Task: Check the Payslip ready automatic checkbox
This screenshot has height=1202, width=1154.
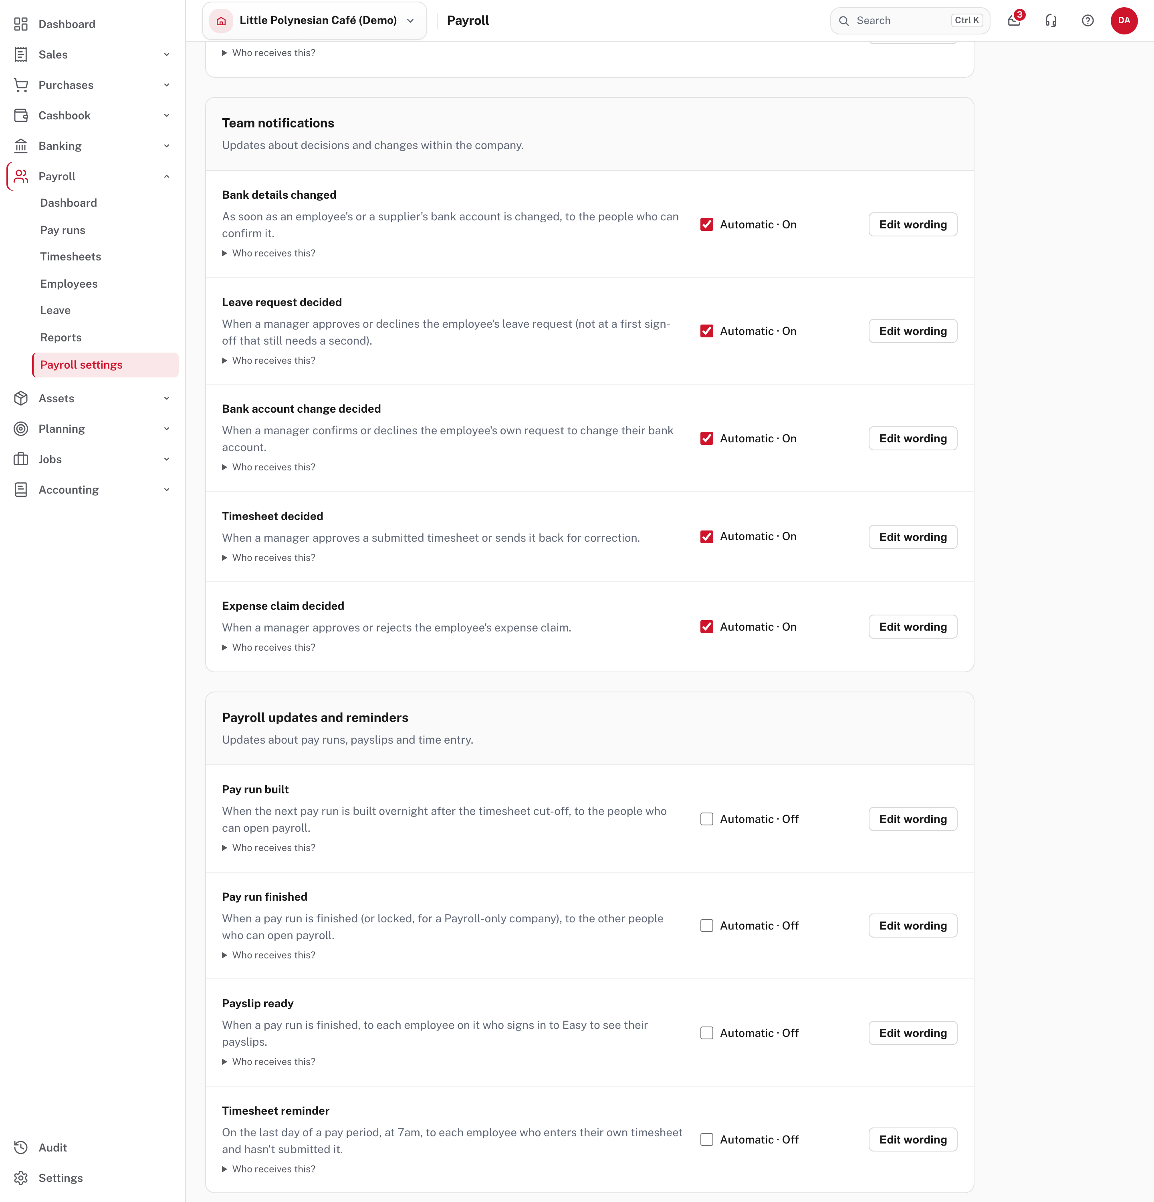Action: (707, 1033)
